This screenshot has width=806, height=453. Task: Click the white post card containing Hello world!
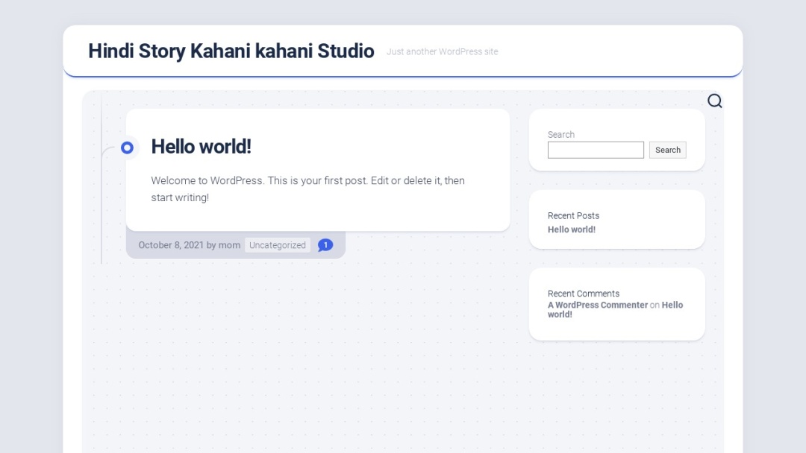coord(317,169)
